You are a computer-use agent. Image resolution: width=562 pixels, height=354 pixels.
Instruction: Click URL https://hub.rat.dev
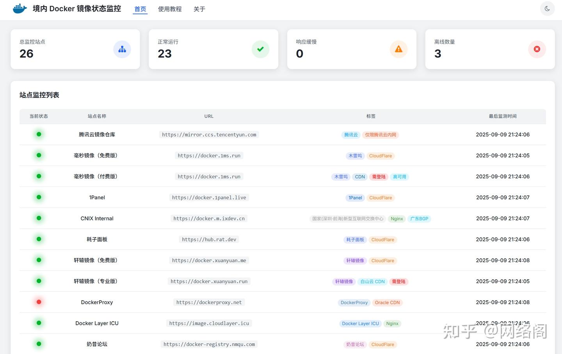click(209, 240)
